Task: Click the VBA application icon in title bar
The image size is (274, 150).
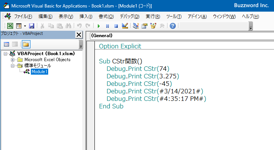Action: pos(6,6)
